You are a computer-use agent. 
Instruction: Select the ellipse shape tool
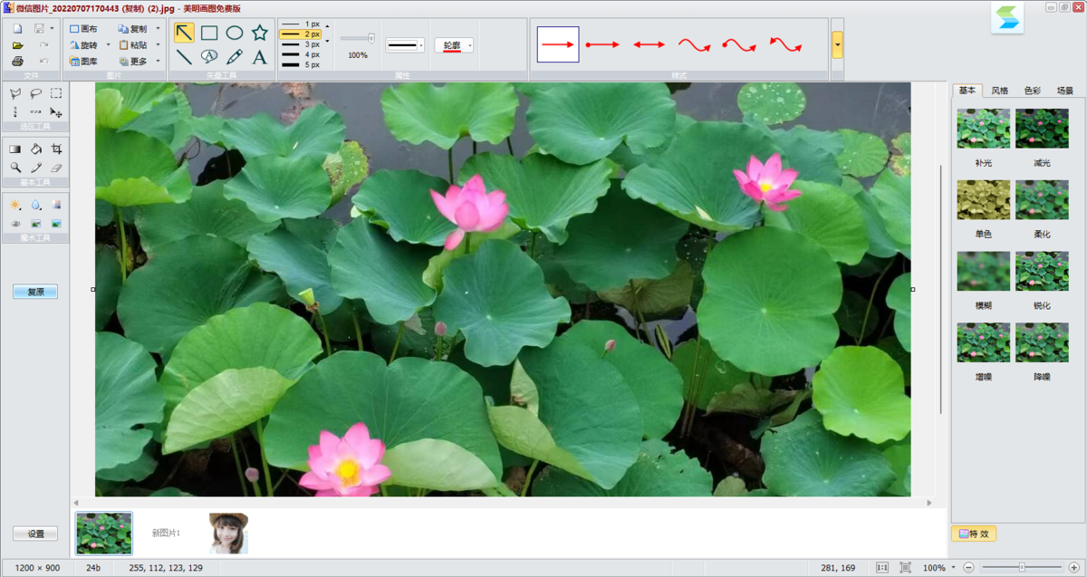235,34
